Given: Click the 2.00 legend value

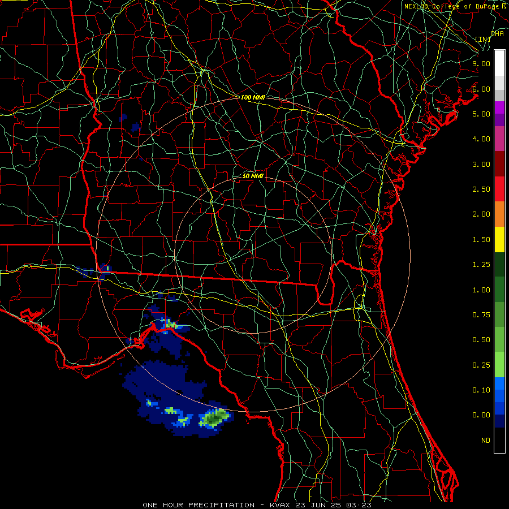Looking at the screenshot, I should (481, 214).
